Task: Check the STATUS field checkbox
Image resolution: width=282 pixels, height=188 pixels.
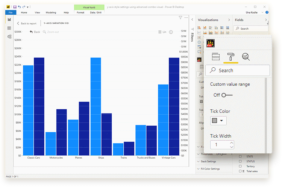Action: point(240,161)
